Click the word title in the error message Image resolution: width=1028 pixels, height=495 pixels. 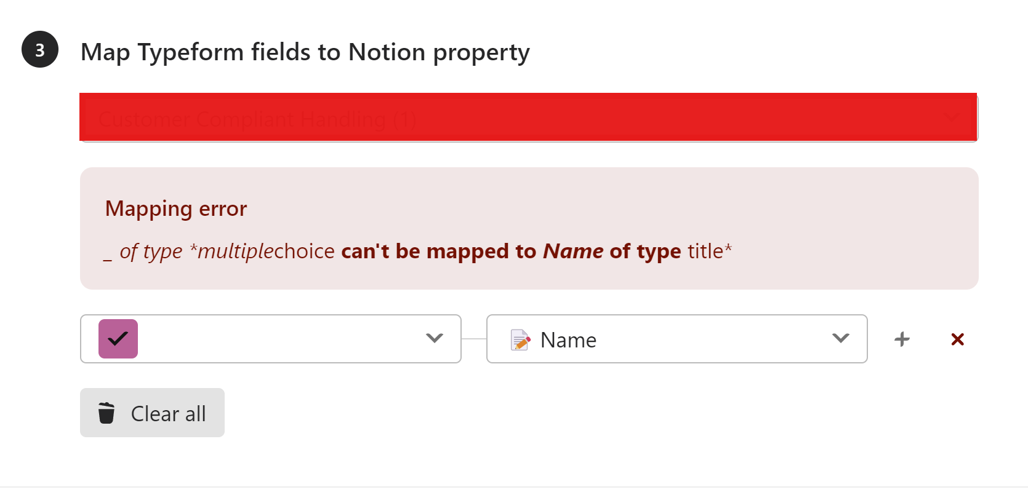(705, 251)
